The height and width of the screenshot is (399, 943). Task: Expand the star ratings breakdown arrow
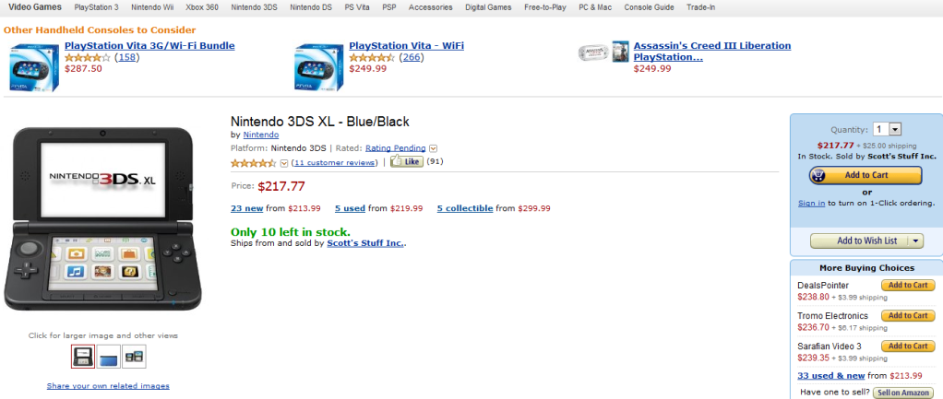[284, 163]
